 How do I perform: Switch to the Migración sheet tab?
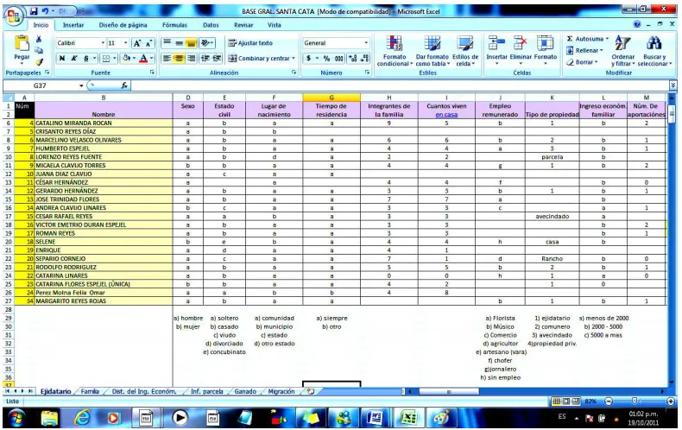(x=281, y=391)
